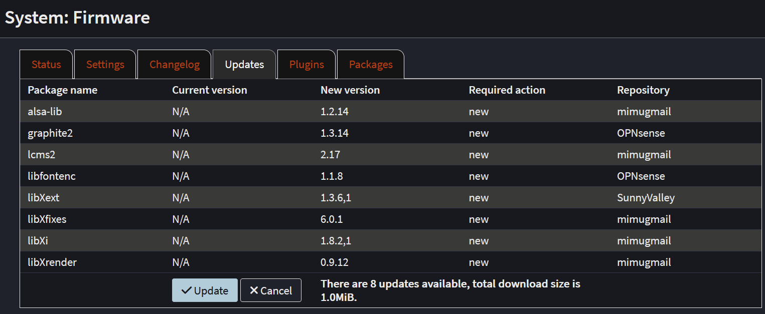The width and height of the screenshot is (765, 314).
Task: Open the Status tab
Action: click(46, 65)
